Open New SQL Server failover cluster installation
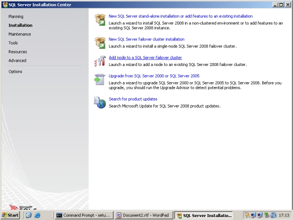Screen dimensions: 293x220 146,39
